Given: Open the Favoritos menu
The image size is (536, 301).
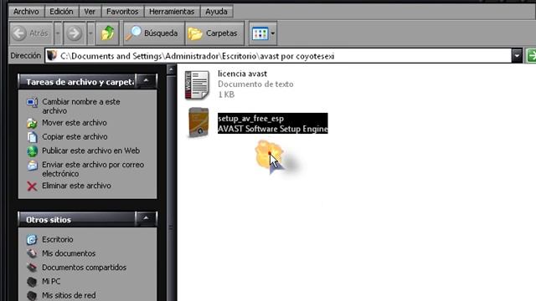Looking at the screenshot, I should 122,12.
